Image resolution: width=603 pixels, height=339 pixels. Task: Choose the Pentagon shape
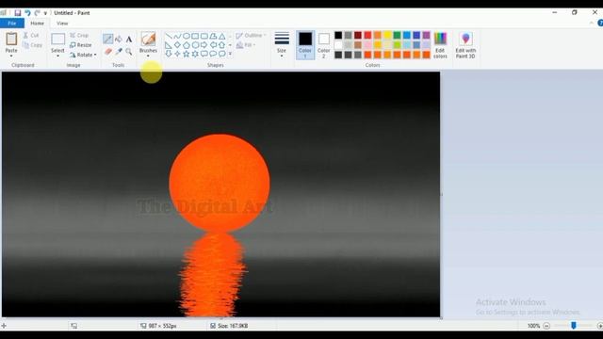[187, 45]
